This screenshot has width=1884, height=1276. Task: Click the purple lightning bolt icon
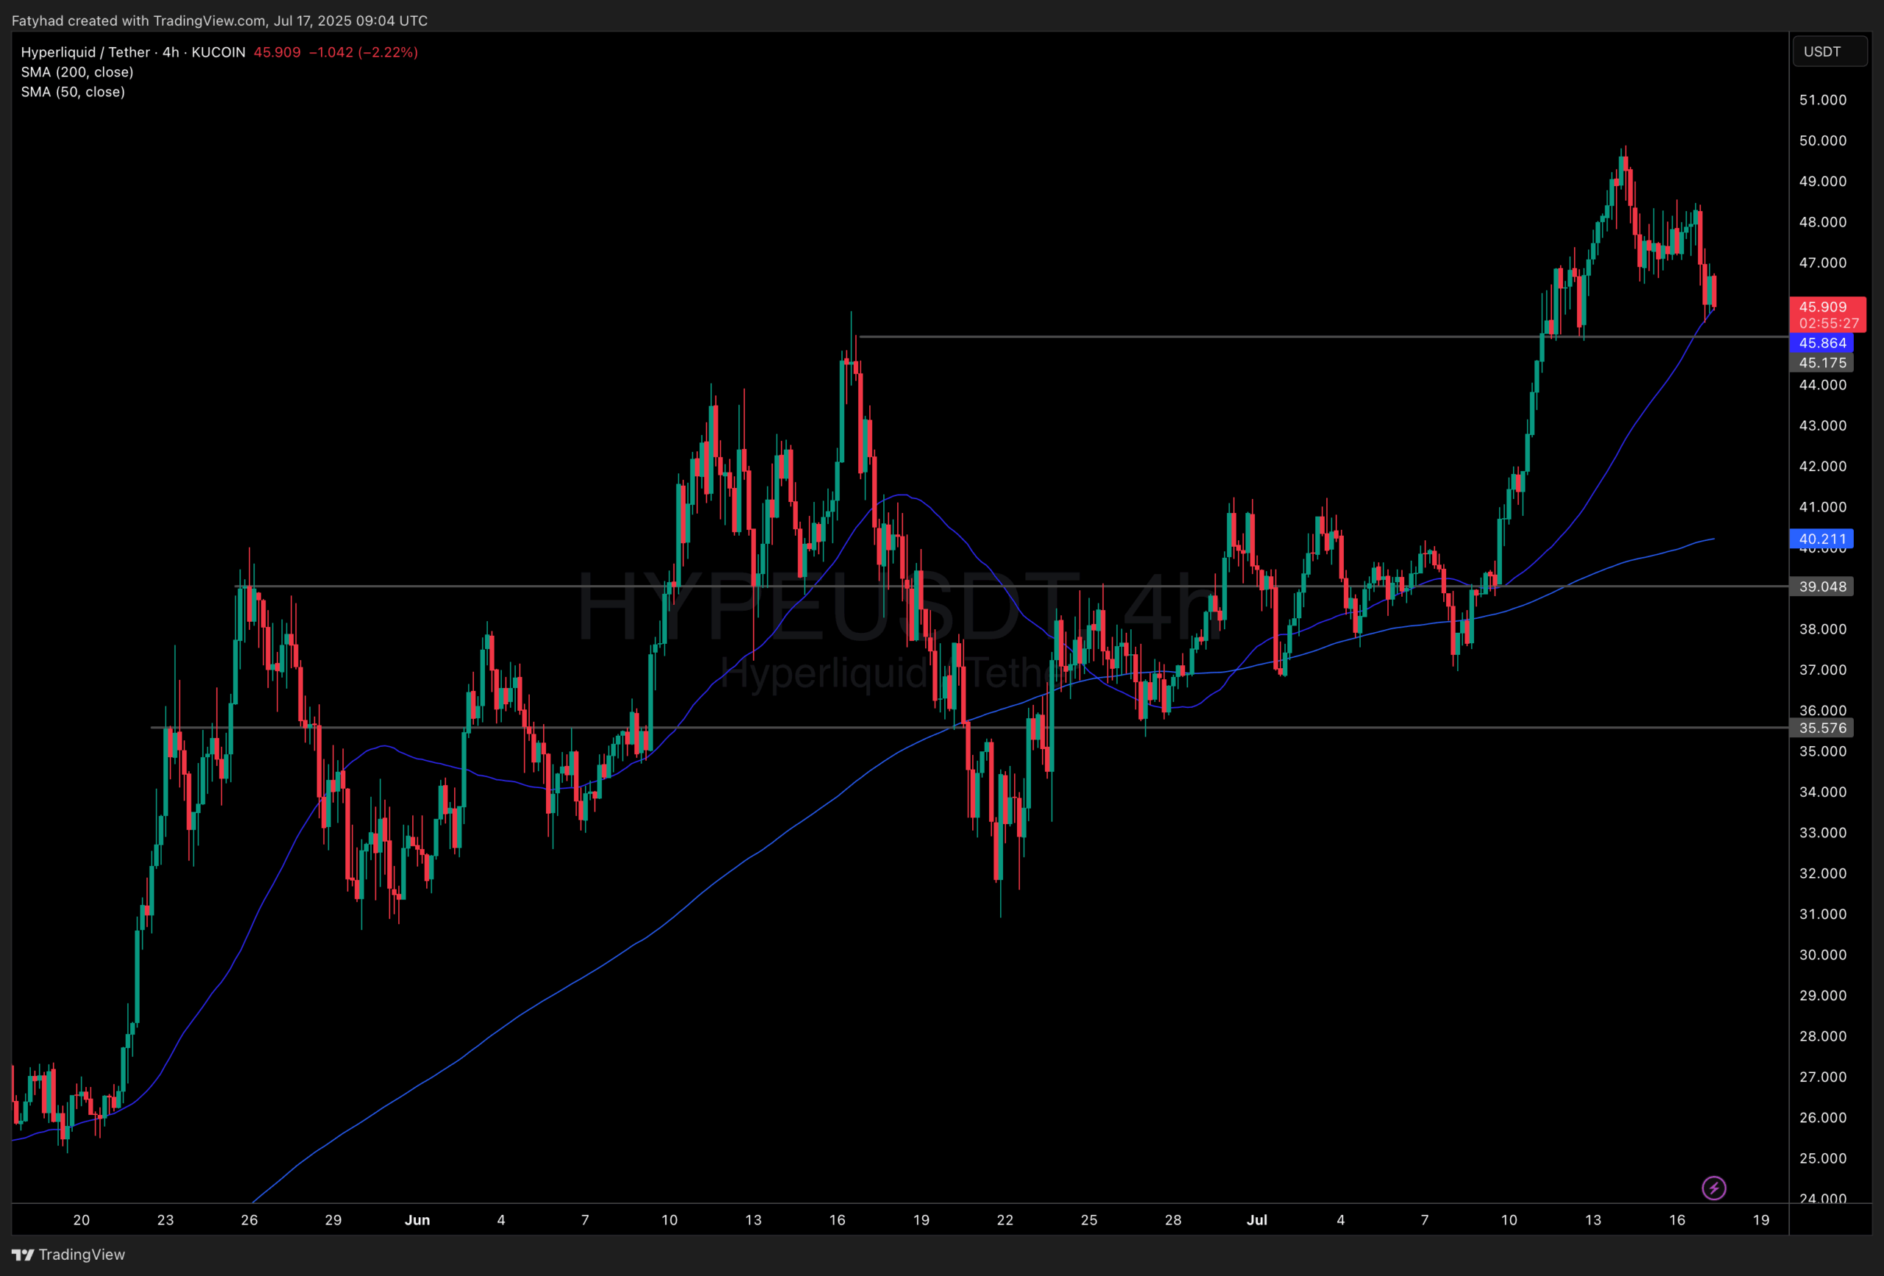click(1713, 1188)
